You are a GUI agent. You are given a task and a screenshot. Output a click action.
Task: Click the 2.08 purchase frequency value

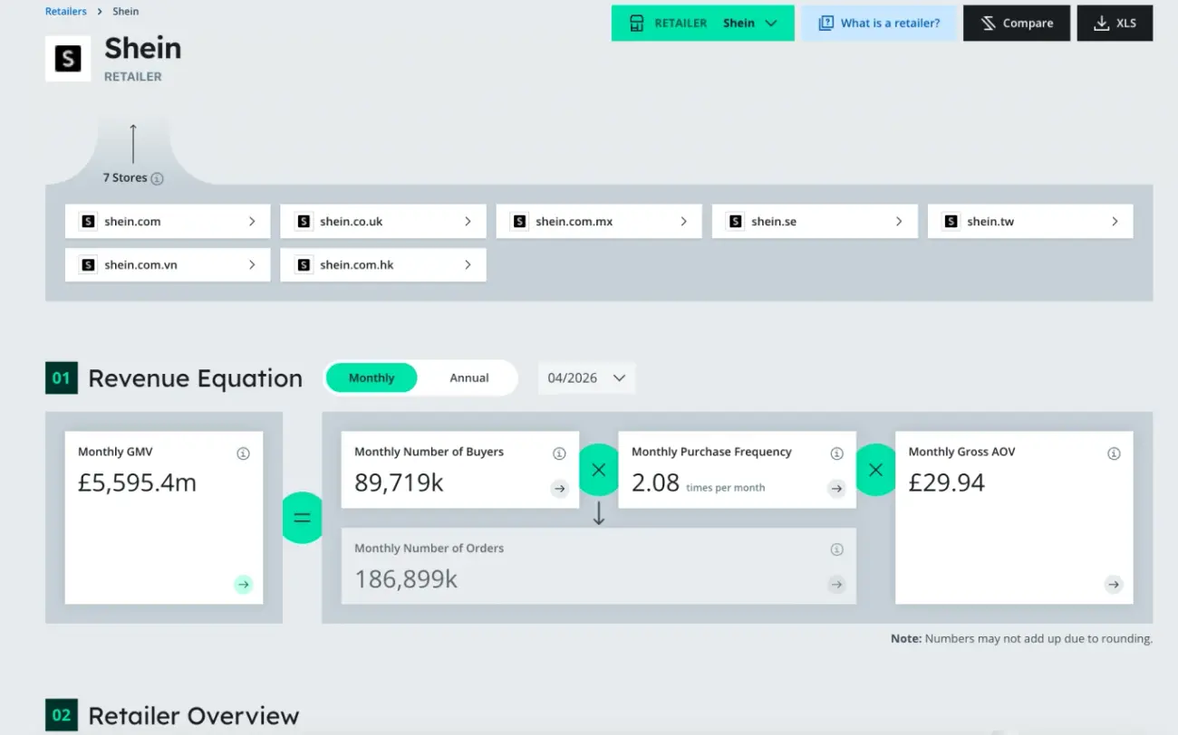pyautogui.click(x=655, y=483)
